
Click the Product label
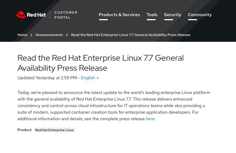[x=24, y=130]
